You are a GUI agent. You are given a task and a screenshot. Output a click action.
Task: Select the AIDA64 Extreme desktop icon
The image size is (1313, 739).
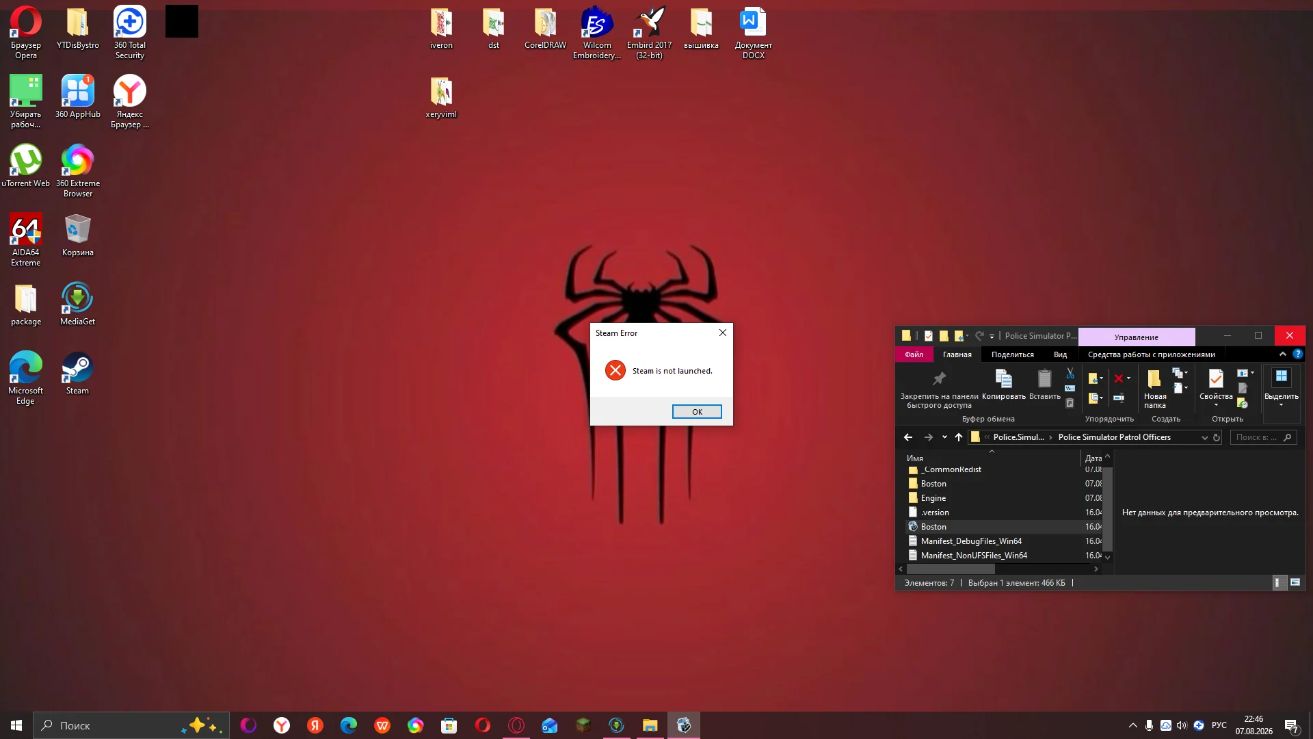tap(26, 239)
